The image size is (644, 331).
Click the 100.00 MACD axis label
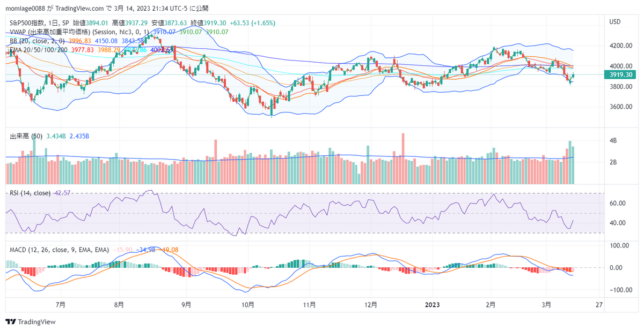619,245
